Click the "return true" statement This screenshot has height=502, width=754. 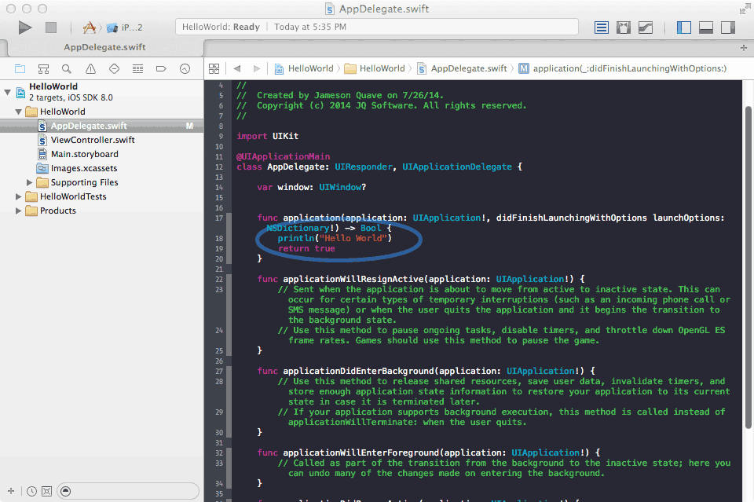306,248
